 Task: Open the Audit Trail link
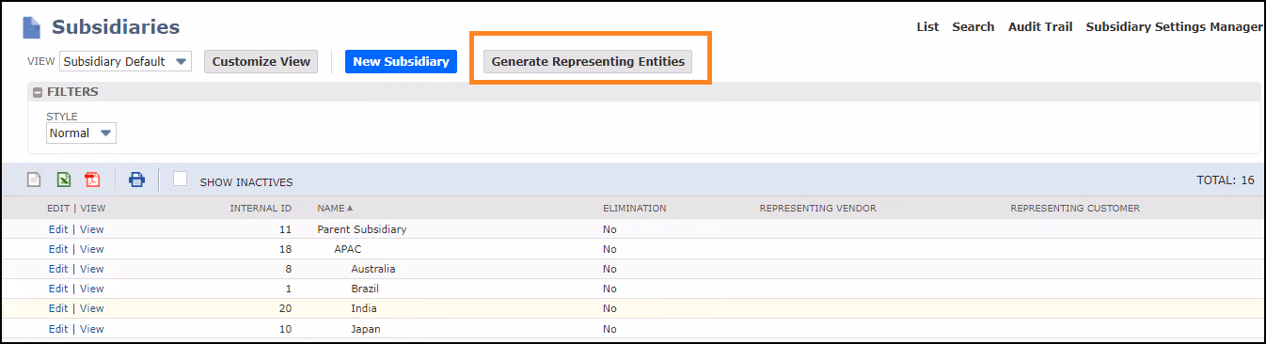coord(1040,26)
